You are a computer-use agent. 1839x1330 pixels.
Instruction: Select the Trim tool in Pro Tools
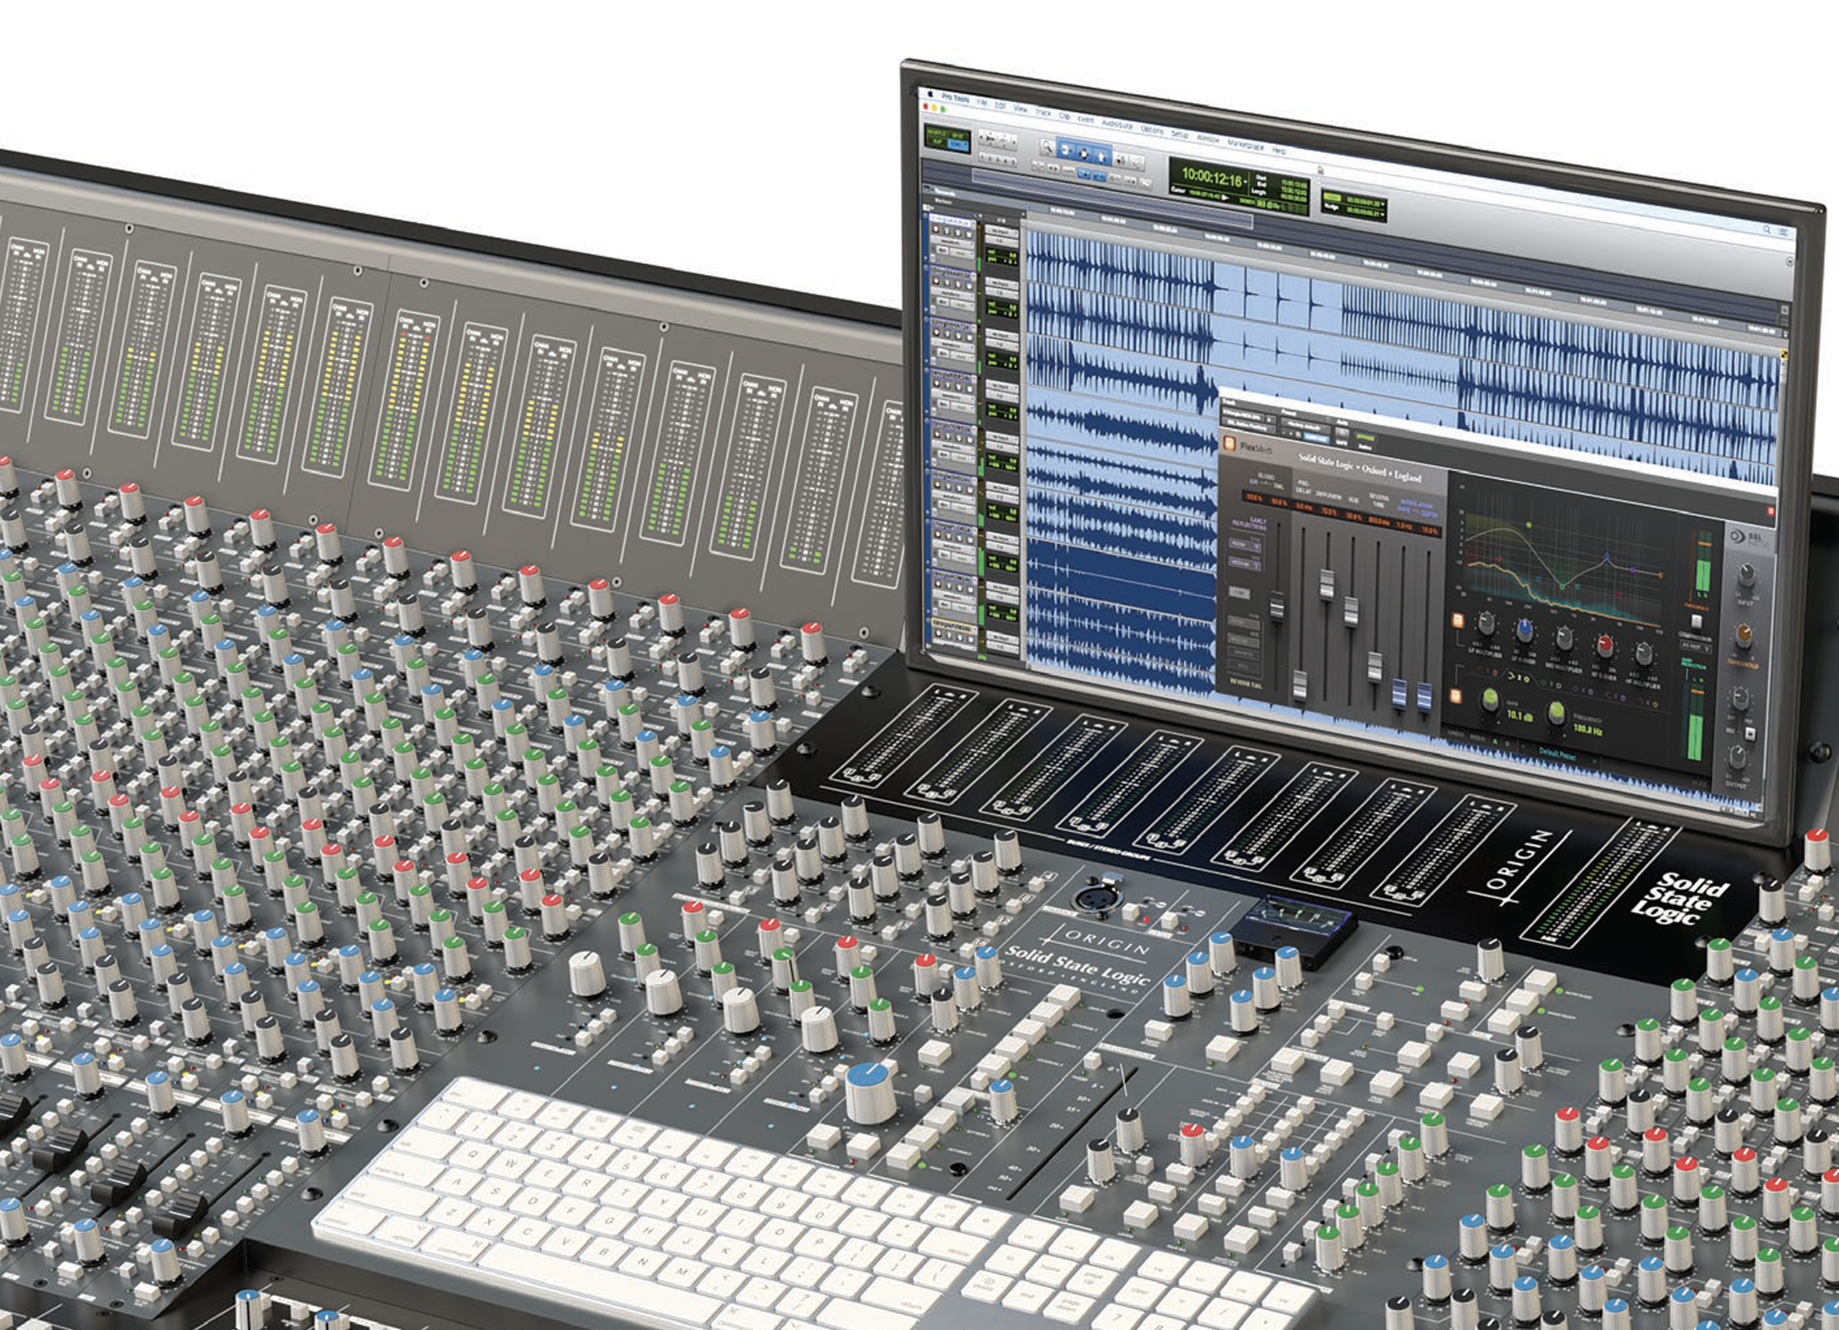1065,151
